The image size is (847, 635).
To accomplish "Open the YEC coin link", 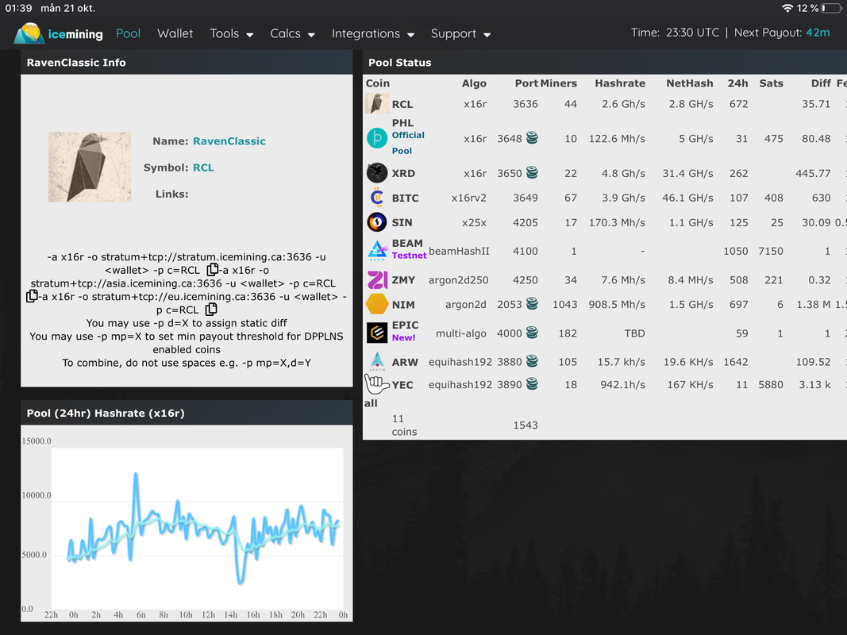I will [x=402, y=385].
